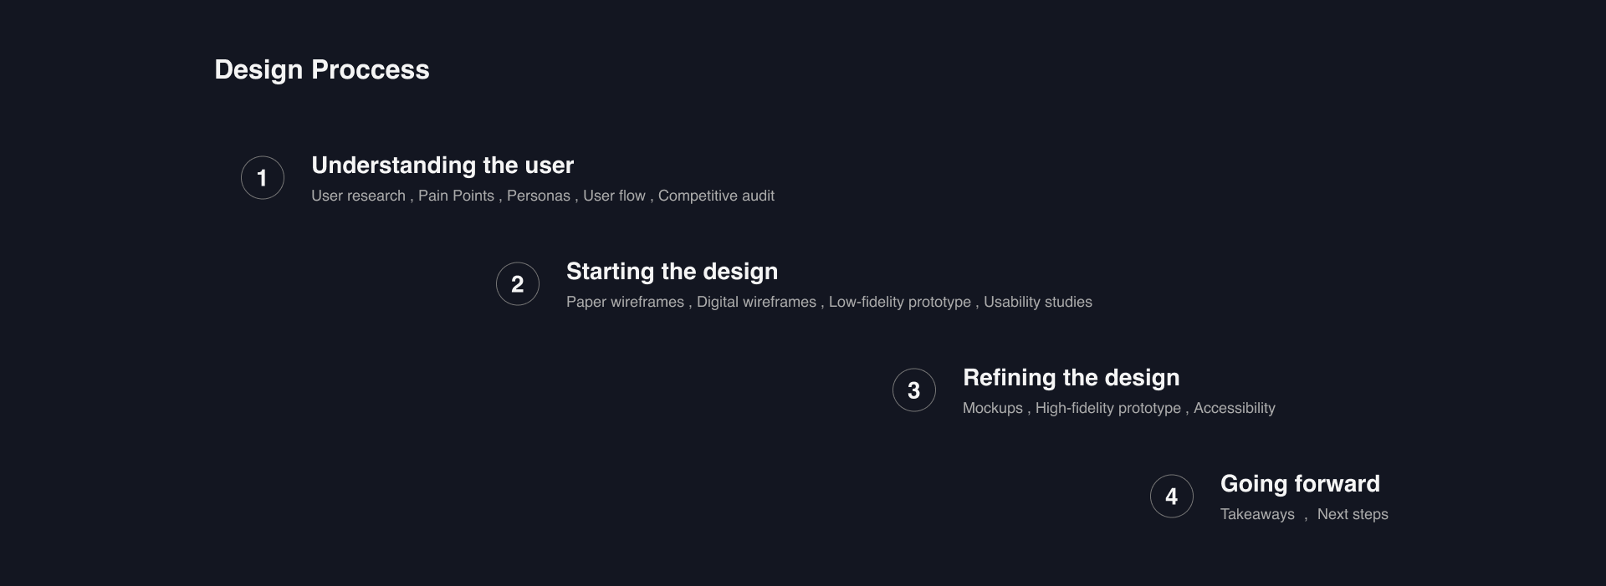Viewport: 1606px width, 586px height.
Task: Click the Refining the design heading
Action: 1071,378
